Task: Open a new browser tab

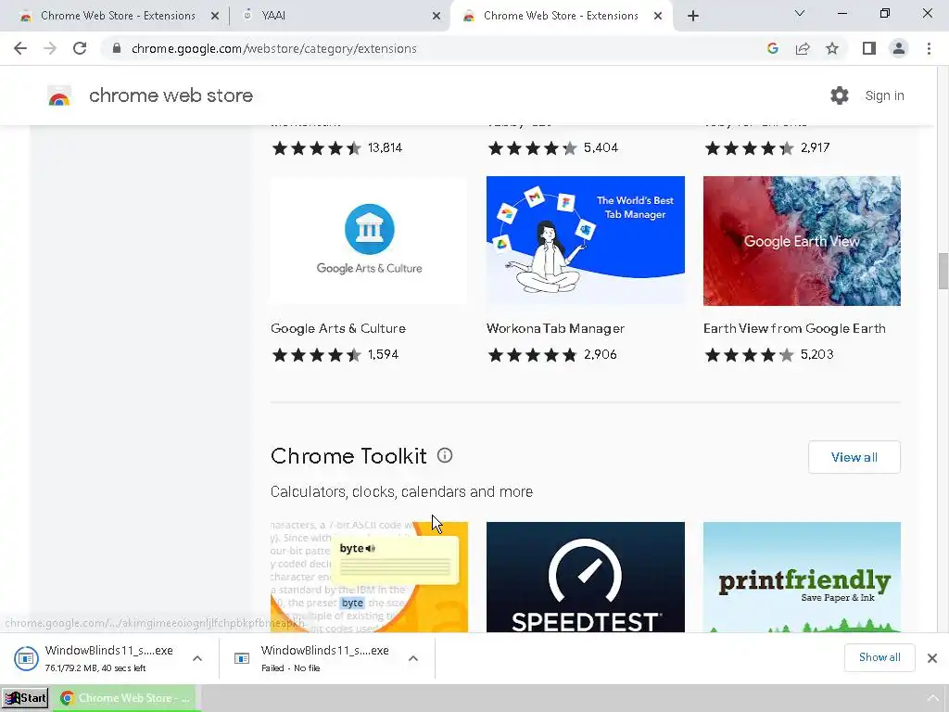Action: (x=693, y=16)
